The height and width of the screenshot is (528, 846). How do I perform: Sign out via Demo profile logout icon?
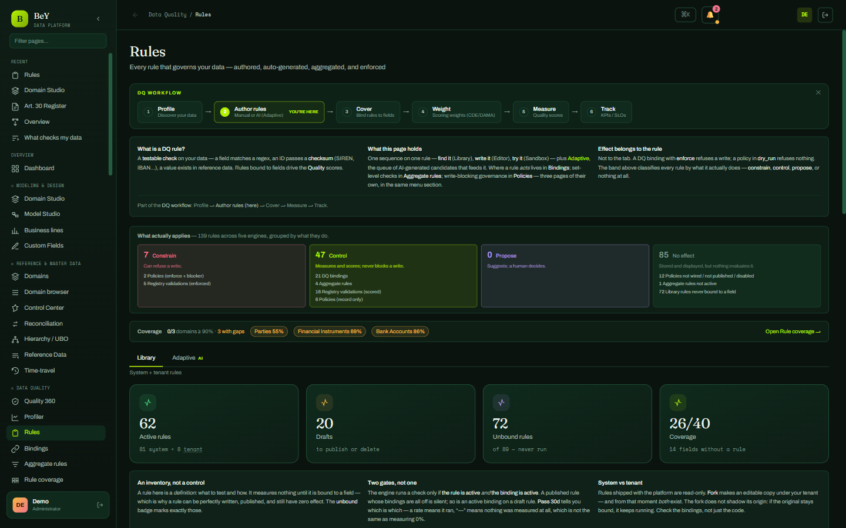click(x=100, y=505)
